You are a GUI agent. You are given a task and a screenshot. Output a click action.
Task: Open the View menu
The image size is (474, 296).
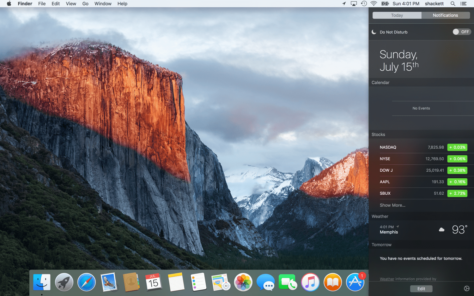coord(71,3)
